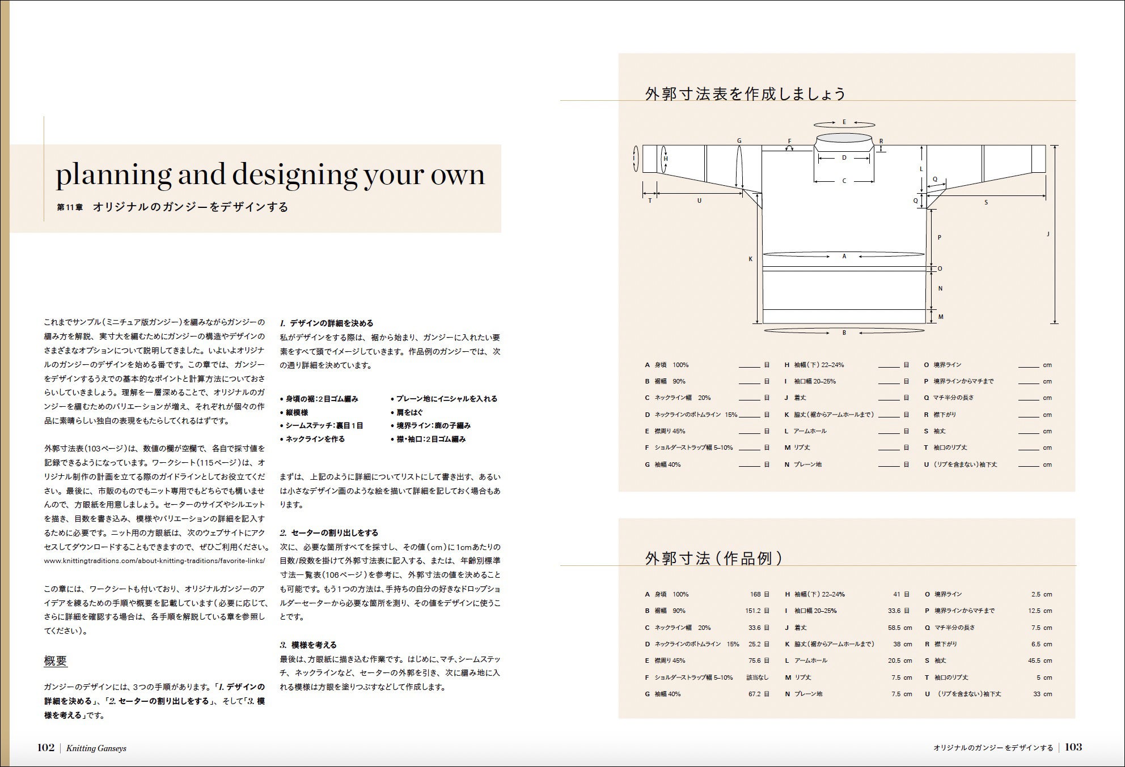
Task: Click the K side-length label left of body
Action: (750, 259)
